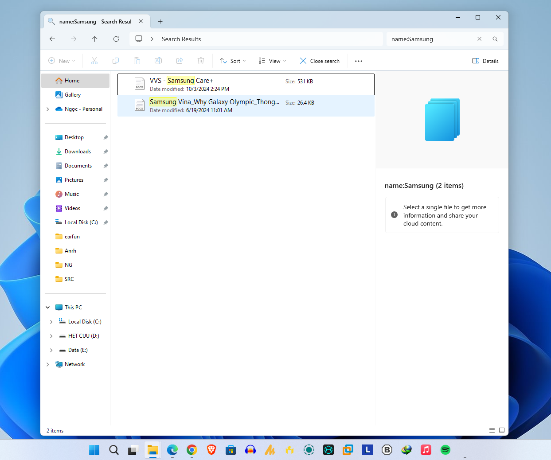
Task: Expand Data (E:) drive node
Action: click(51, 350)
